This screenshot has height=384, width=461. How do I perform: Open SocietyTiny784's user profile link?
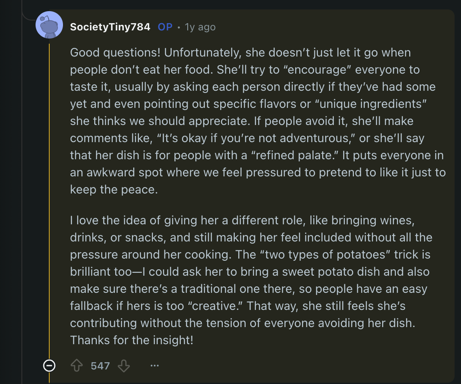(x=110, y=27)
